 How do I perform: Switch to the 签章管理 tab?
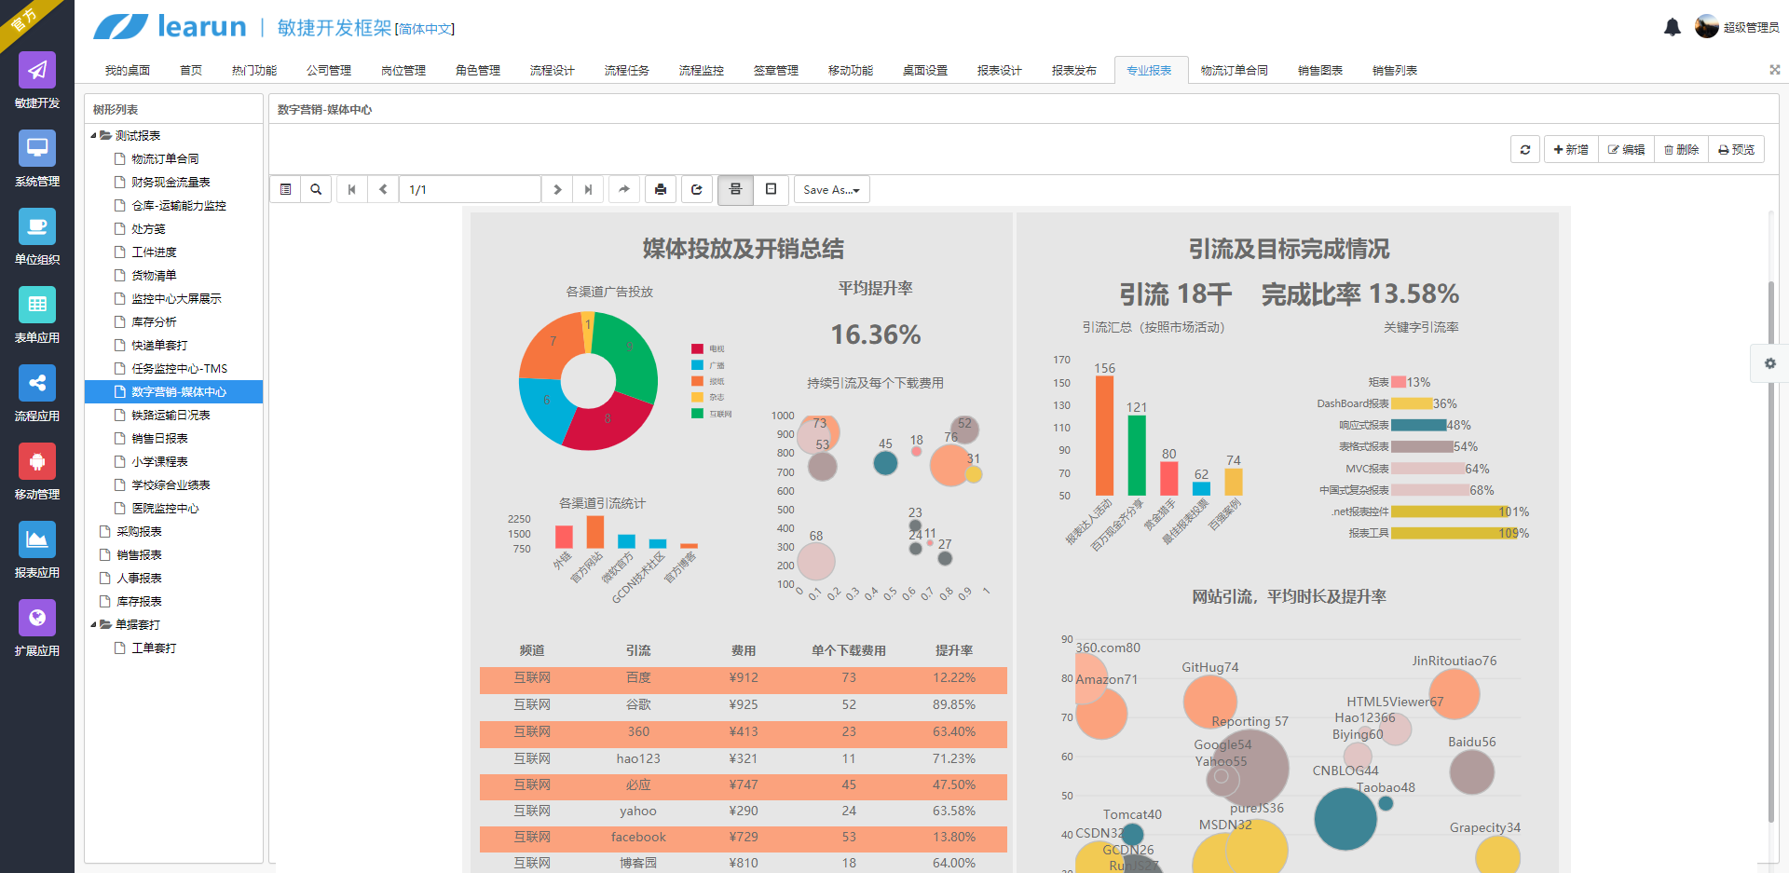[x=776, y=71]
